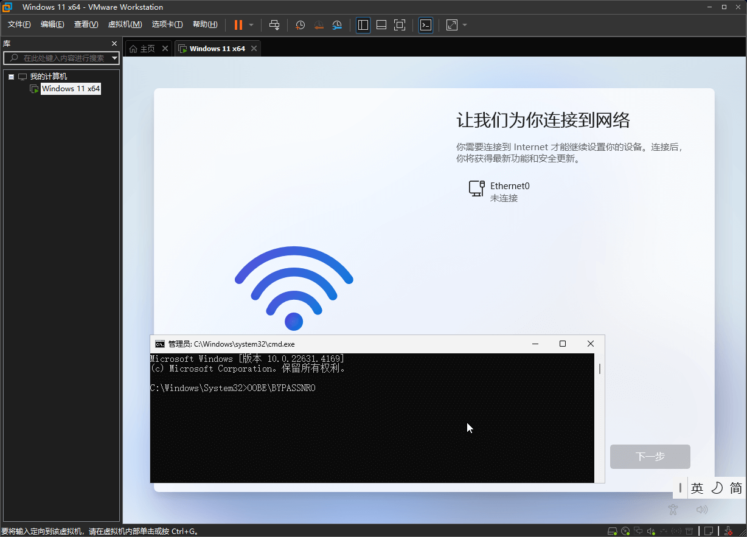This screenshot has height=537, width=747.
Task: Click the 简 simplified Chinese IME indicator
Action: pos(736,488)
